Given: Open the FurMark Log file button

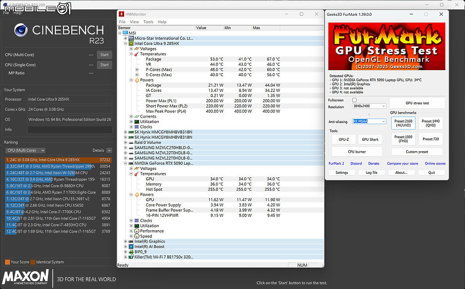Looking at the screenshot, I should pyautogui.click(x=372, y=172).
